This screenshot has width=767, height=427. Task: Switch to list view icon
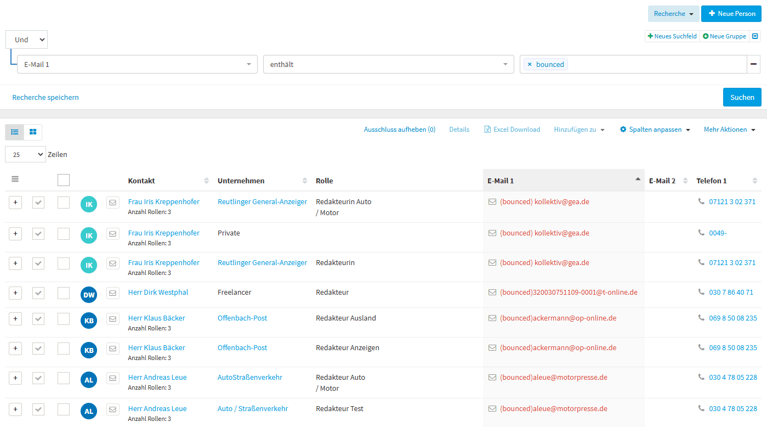pyautogui.click(x=15, y=132)
